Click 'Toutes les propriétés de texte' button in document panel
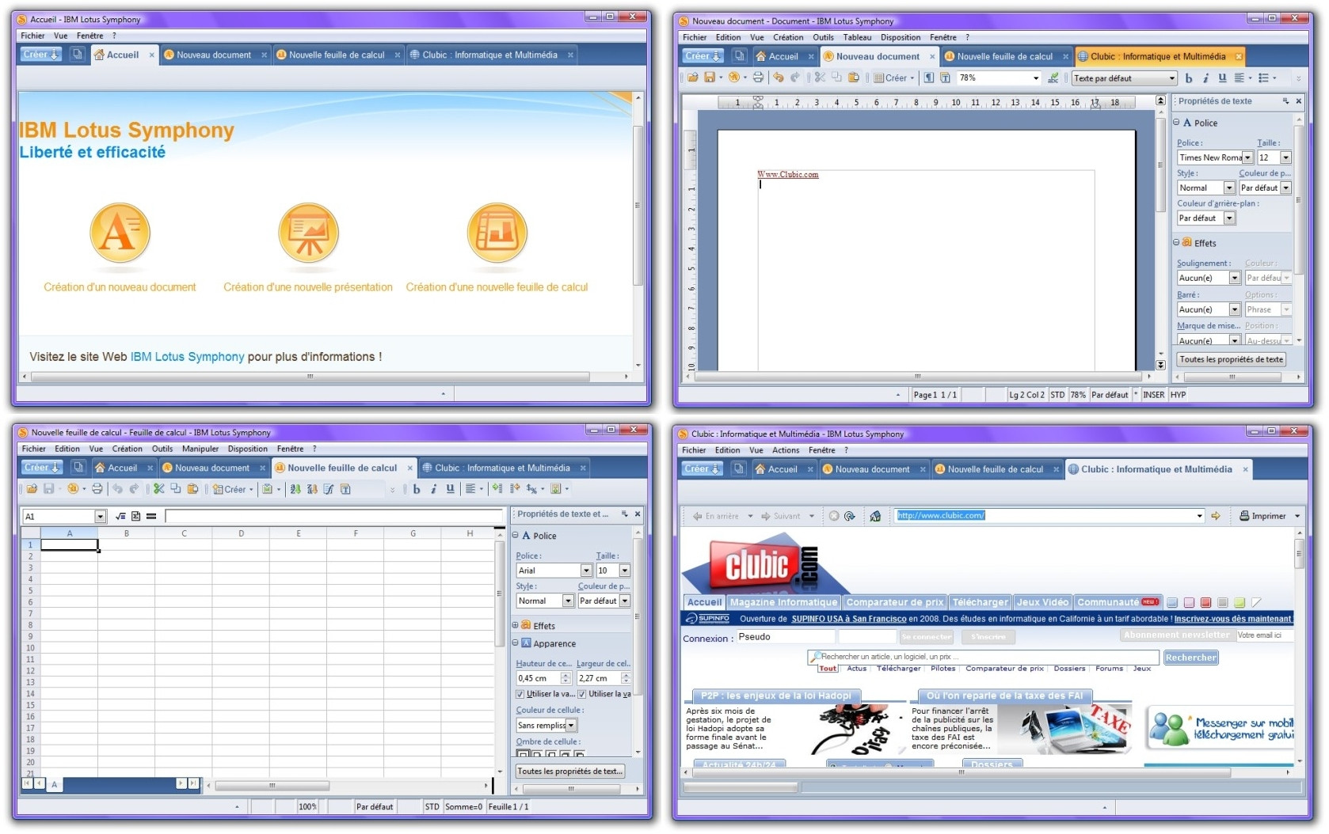Image resolution: width=1329 pixels, height=834 pixels. [x=1232, y=359]
